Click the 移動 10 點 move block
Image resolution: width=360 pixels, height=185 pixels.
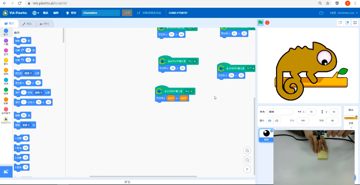18,41
